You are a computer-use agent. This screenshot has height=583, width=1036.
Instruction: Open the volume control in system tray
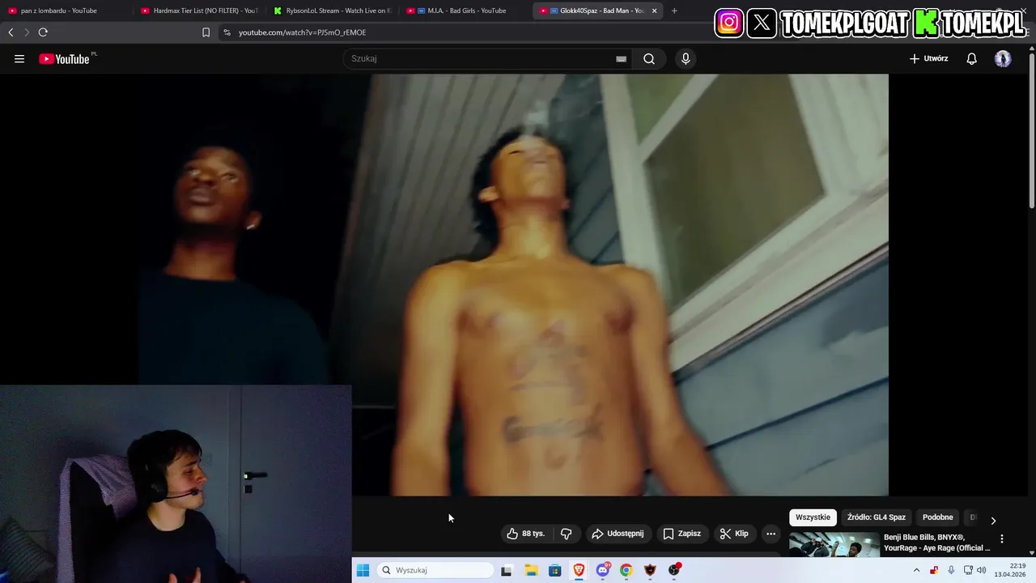point(982,570)
